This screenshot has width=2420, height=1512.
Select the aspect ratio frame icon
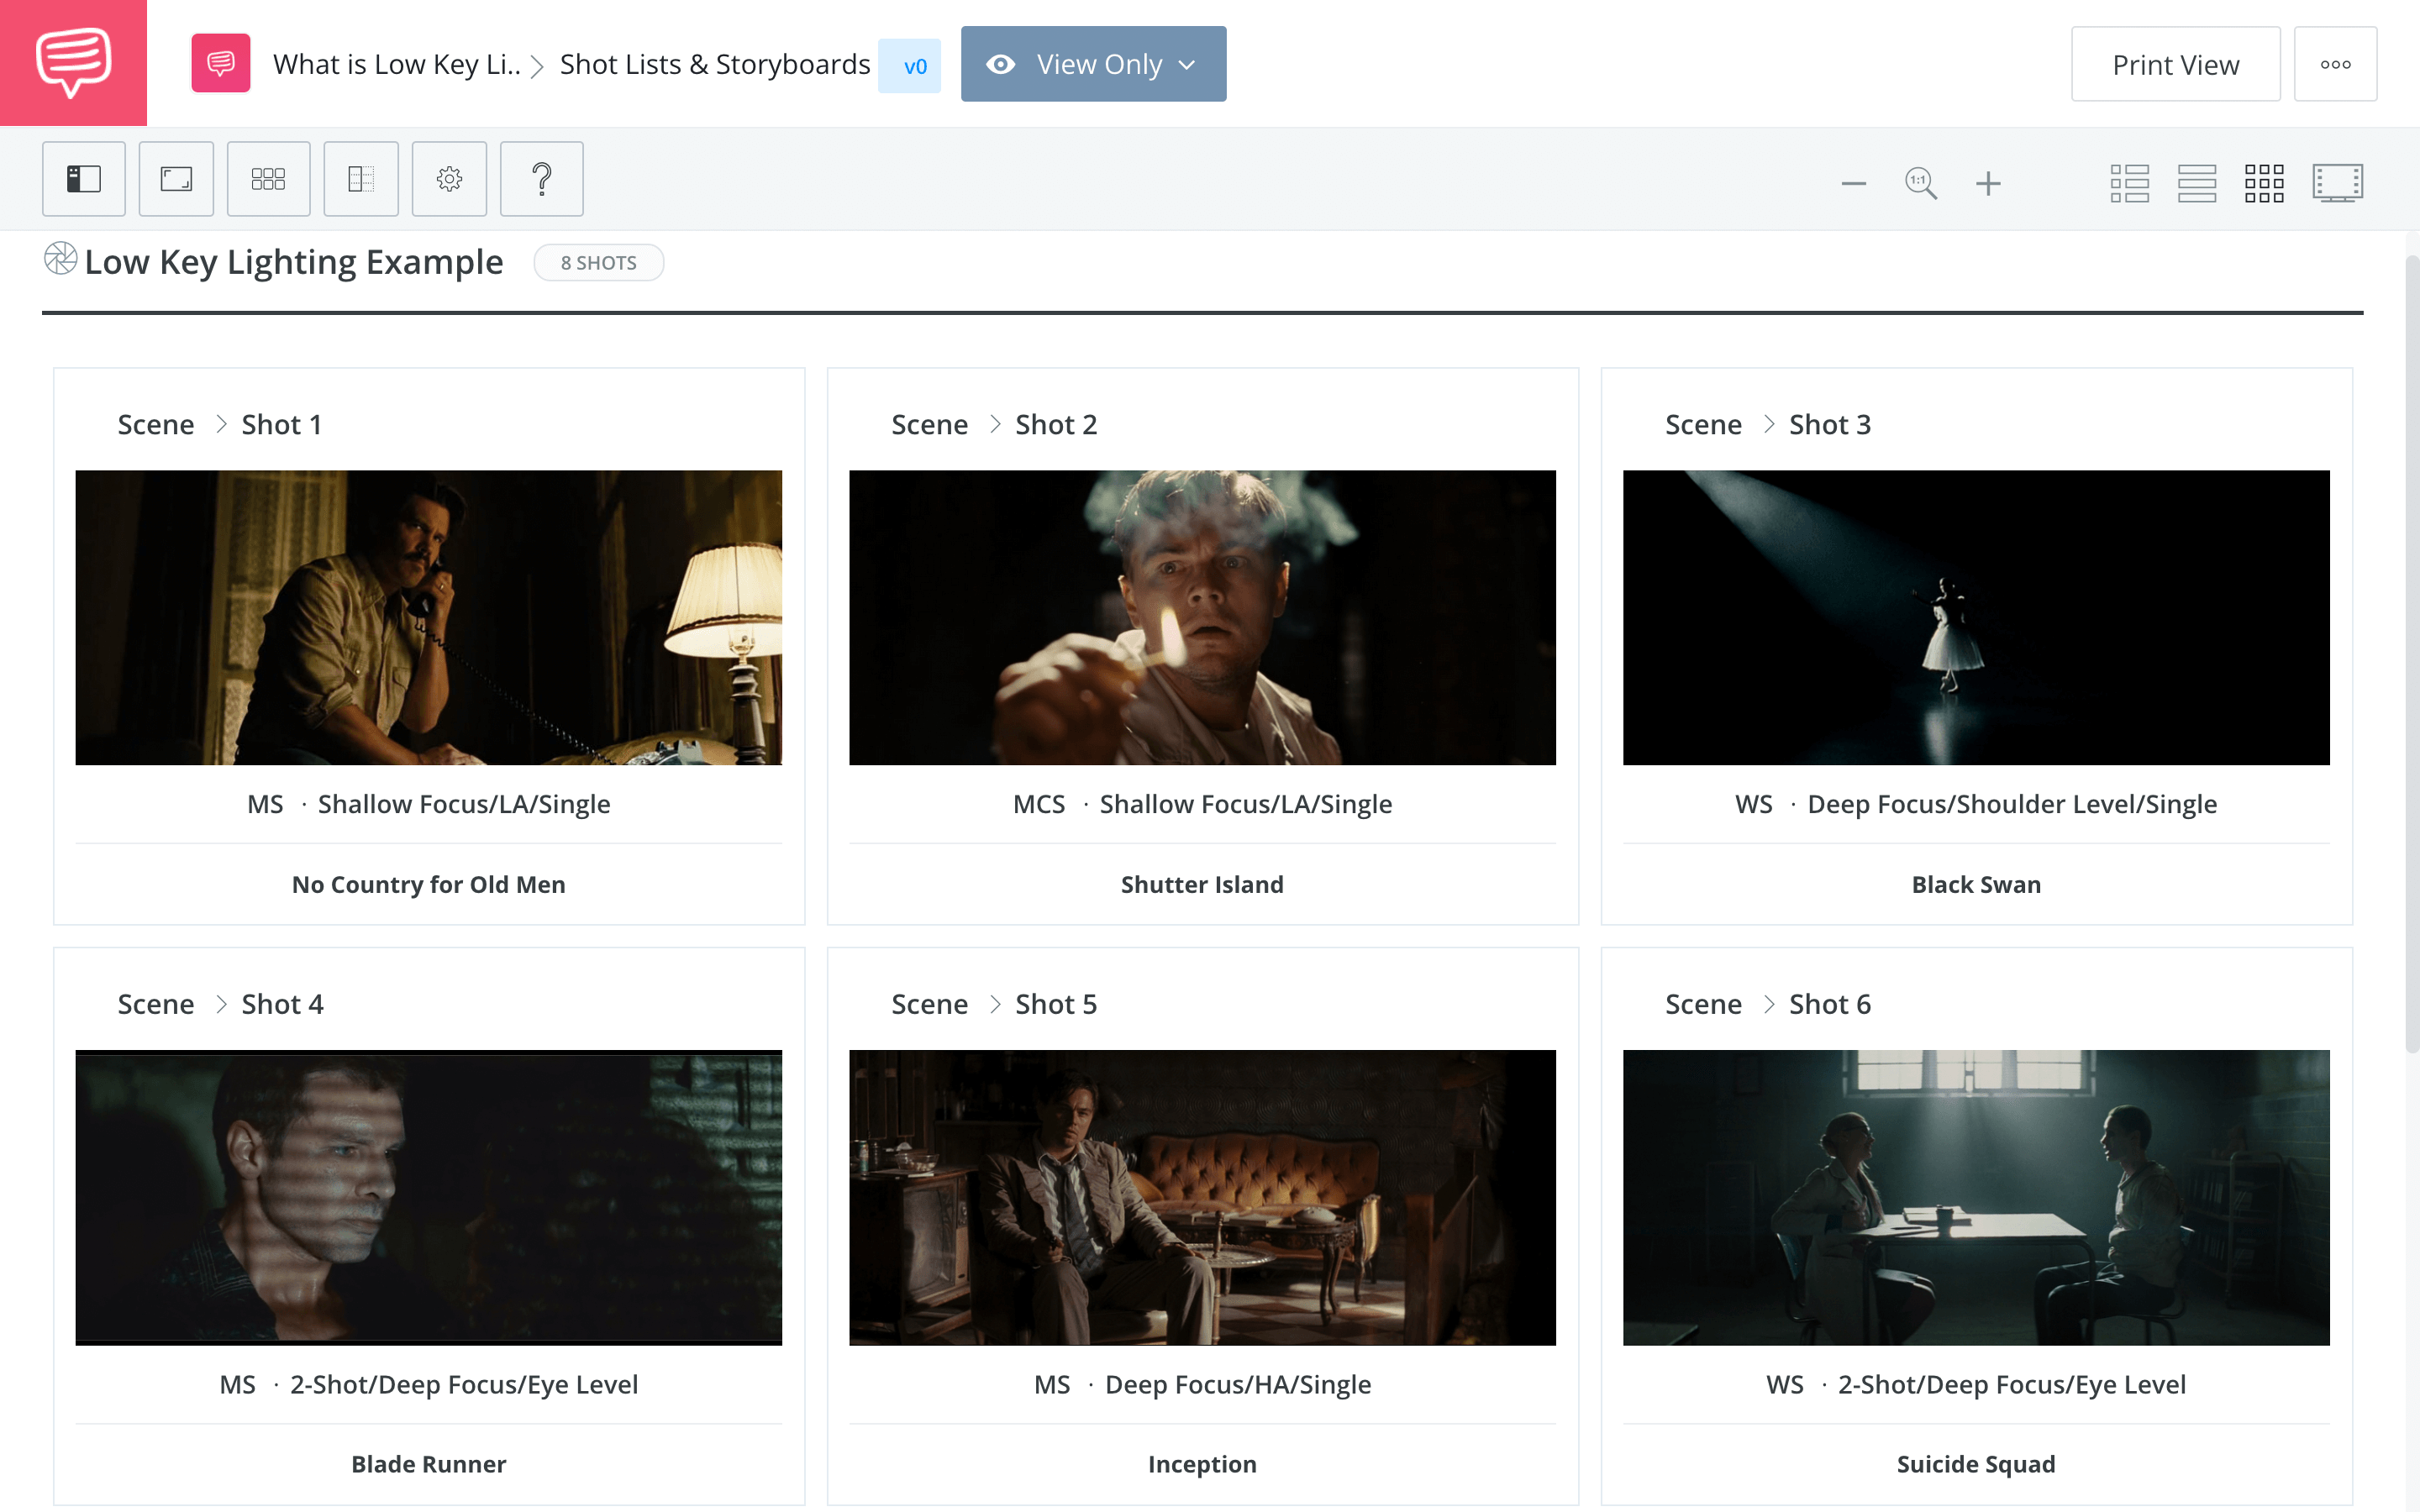point(176,179)
